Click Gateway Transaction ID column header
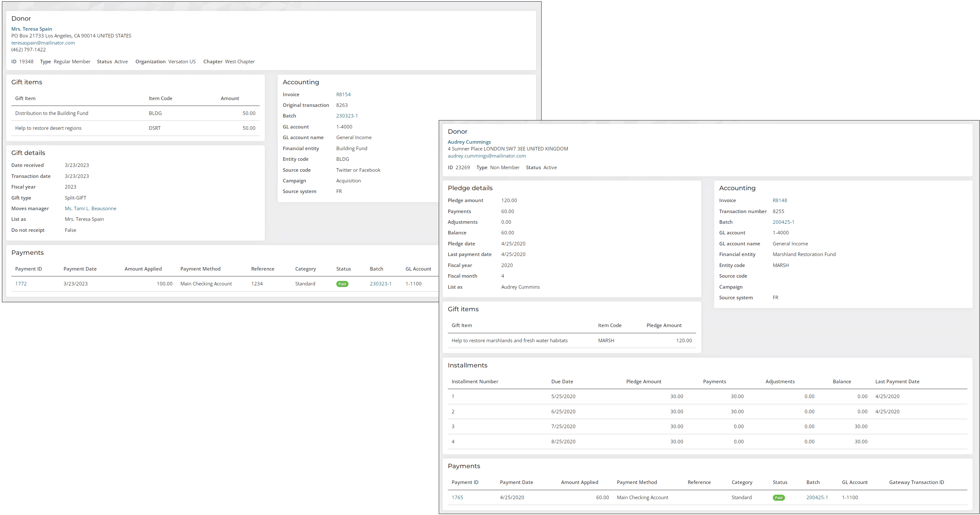 click(916, 482)
